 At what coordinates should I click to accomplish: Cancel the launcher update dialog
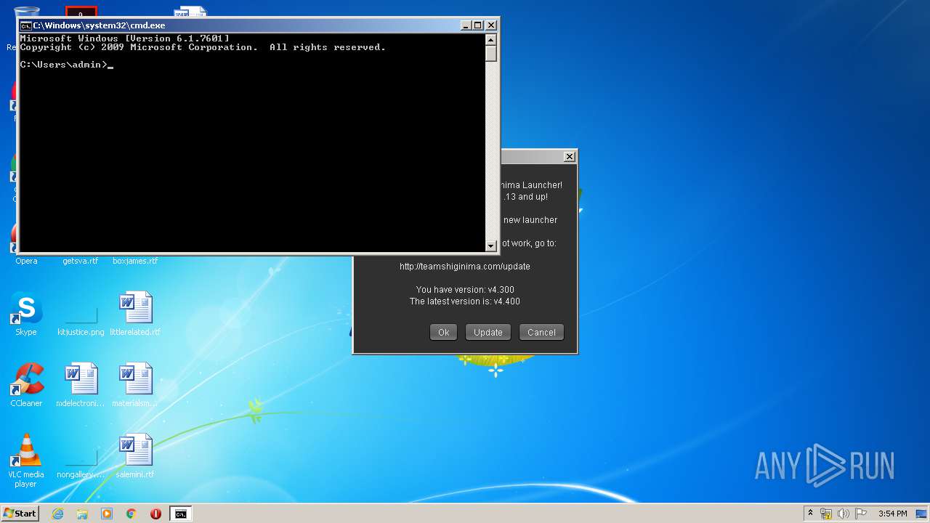(541, 332)
